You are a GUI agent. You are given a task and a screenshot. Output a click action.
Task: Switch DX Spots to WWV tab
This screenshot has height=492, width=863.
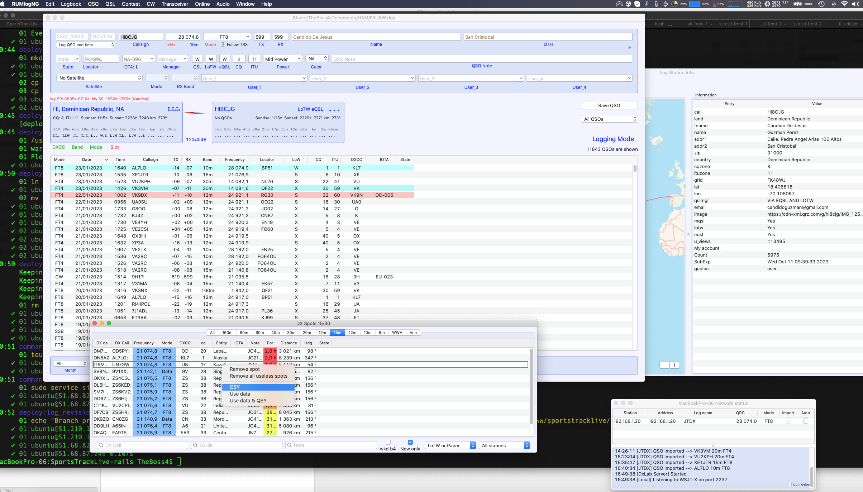[397, 333]
